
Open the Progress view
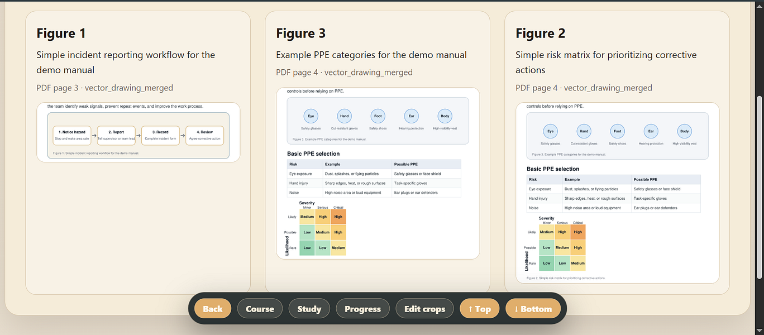362,309
